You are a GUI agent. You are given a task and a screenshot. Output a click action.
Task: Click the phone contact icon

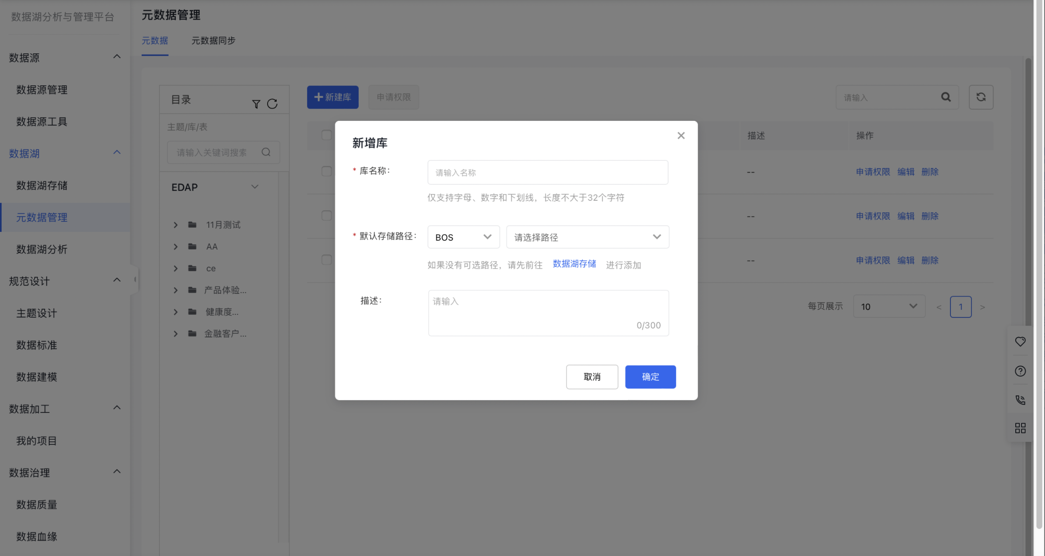point(1020,400)
